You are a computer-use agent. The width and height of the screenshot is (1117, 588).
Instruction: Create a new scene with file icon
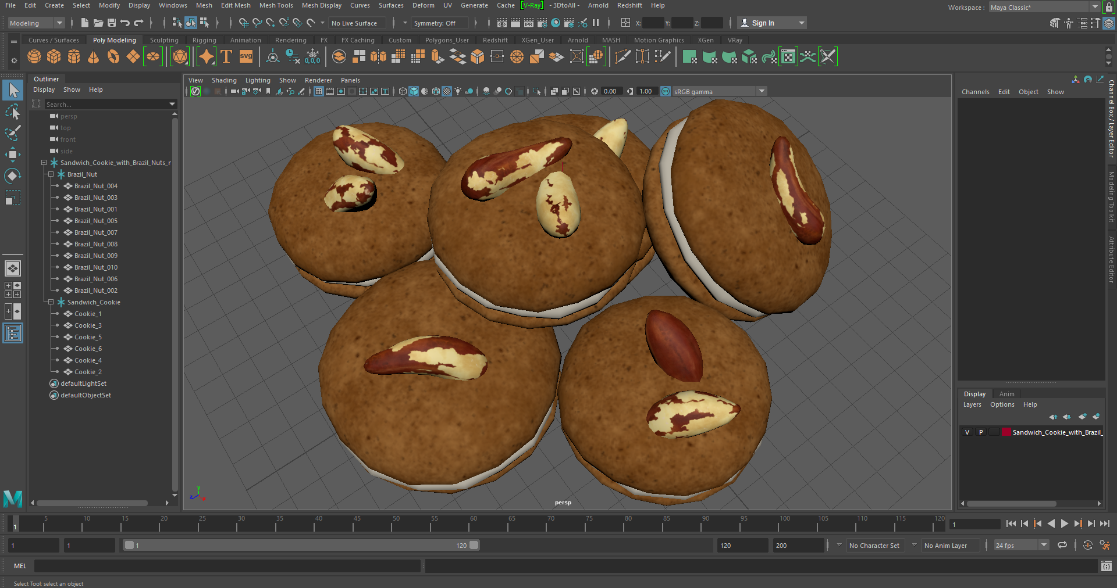(85, 23)
